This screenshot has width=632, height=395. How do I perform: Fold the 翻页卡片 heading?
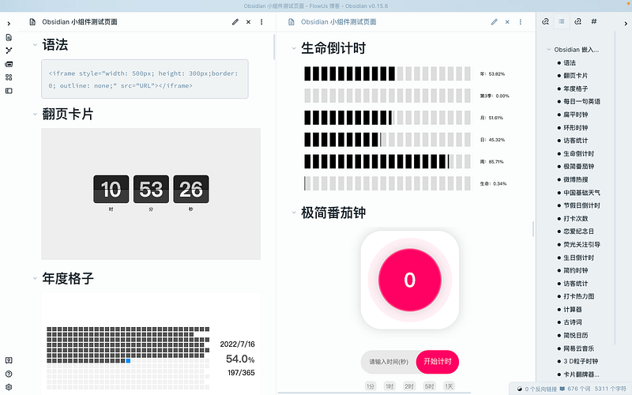pos(35,114)
